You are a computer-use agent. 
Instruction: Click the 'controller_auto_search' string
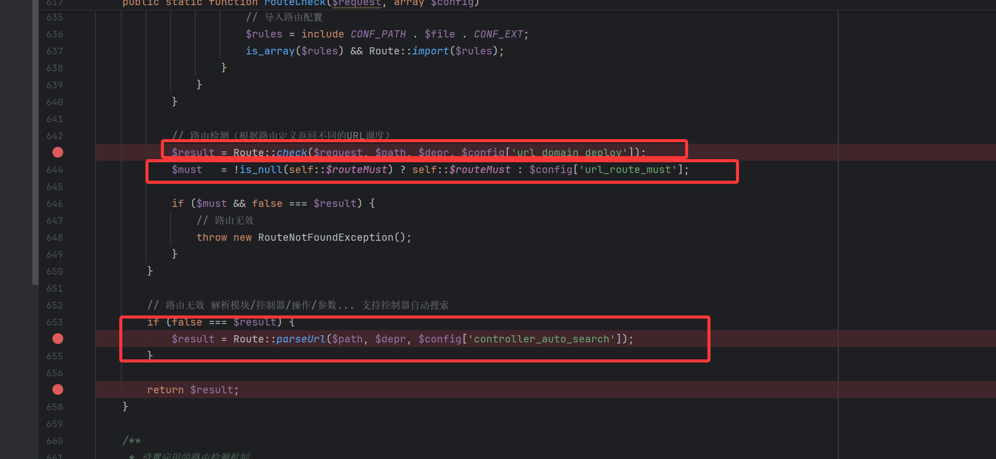point(541,339)
